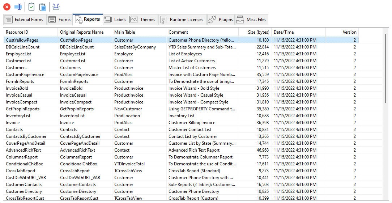392x203 pixels.
Task: Select ColumnarReport in Resource ID column
Action: pyautogui.click(x=22, y=157)
